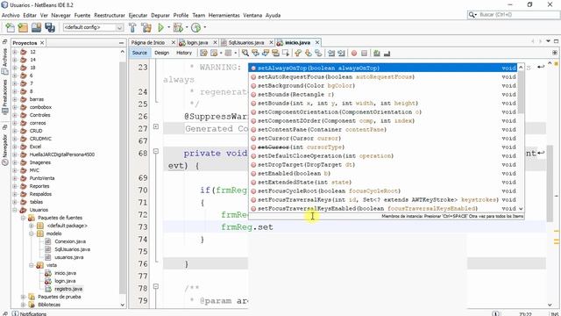Viewport: 561px width, 316px height.
Task: Click Toggle Rectangular Selection icon
Action: [x=286, y=53]
